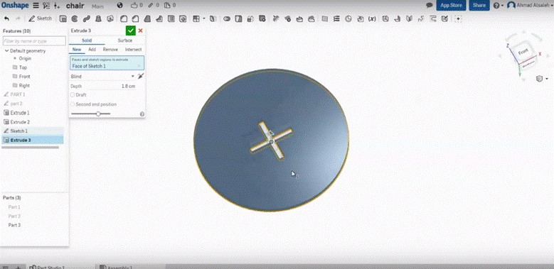Choose the Intersect operation option
The image size is (554, 269).
133,50
